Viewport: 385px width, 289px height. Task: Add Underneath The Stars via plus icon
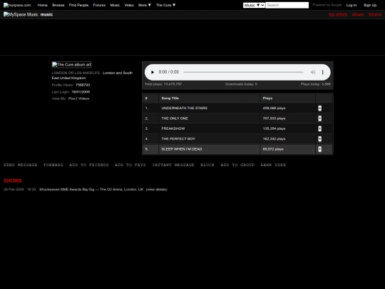tap(319, 108)
